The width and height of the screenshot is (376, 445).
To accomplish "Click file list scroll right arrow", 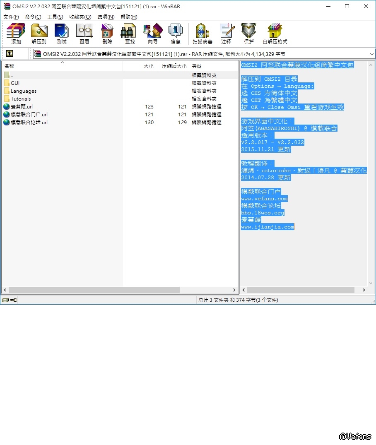I will (234, 290).
